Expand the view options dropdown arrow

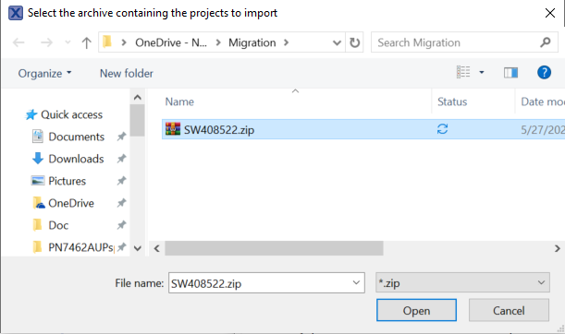(x=482, y=73)
